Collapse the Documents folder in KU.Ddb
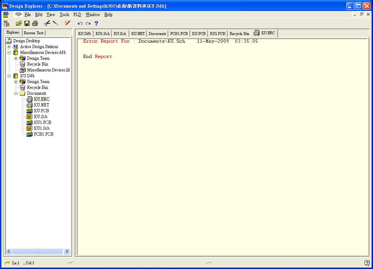Screen dimensions: 373x269 (x=16, y=93)
